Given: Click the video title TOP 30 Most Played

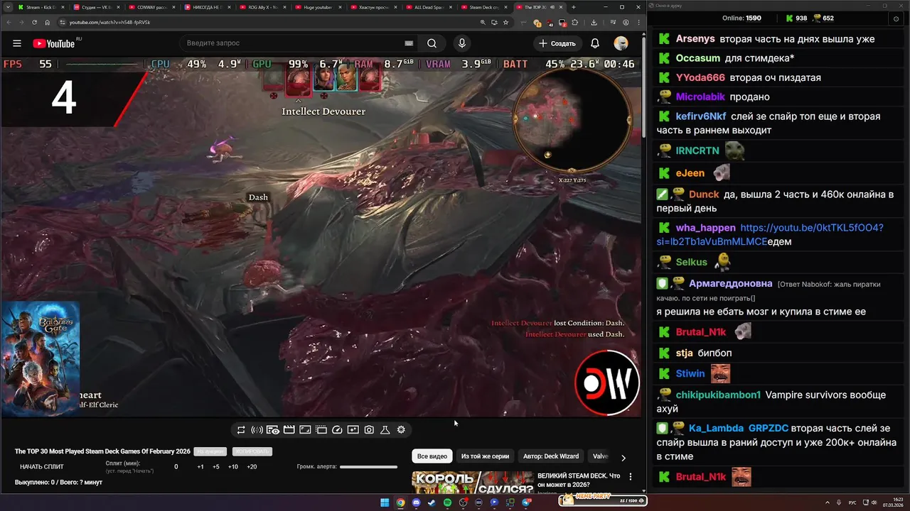Looking at the screenshot, I should [x=102, y=451].
